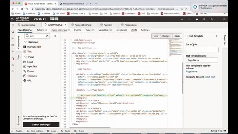Switch to the Event Listeners tab
This screenshot has width=238, height=134.
61,30
